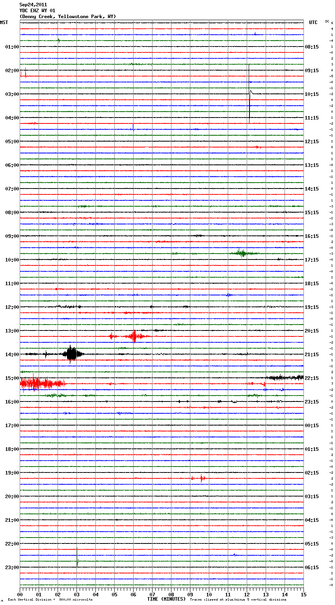Select the 19:00 MST time label

pos(12,473)
